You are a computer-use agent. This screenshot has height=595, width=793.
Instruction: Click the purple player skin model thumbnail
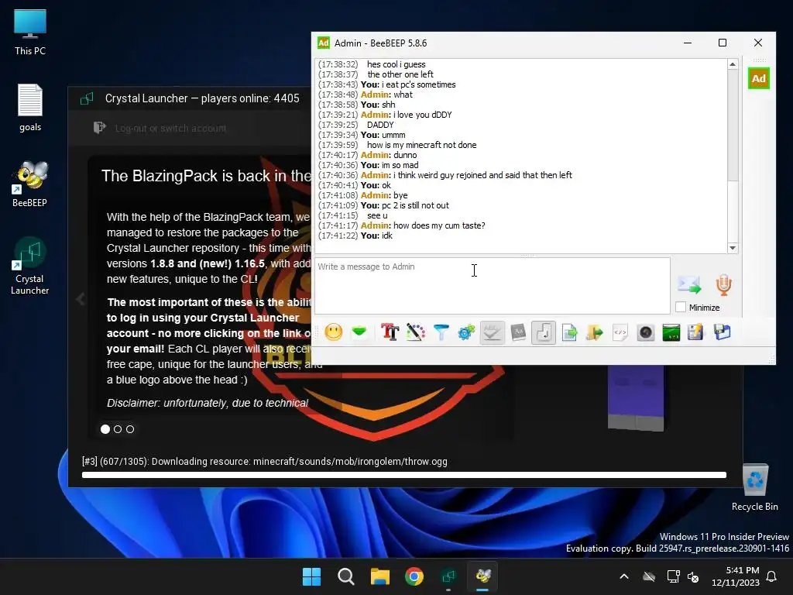click(636, 398)
